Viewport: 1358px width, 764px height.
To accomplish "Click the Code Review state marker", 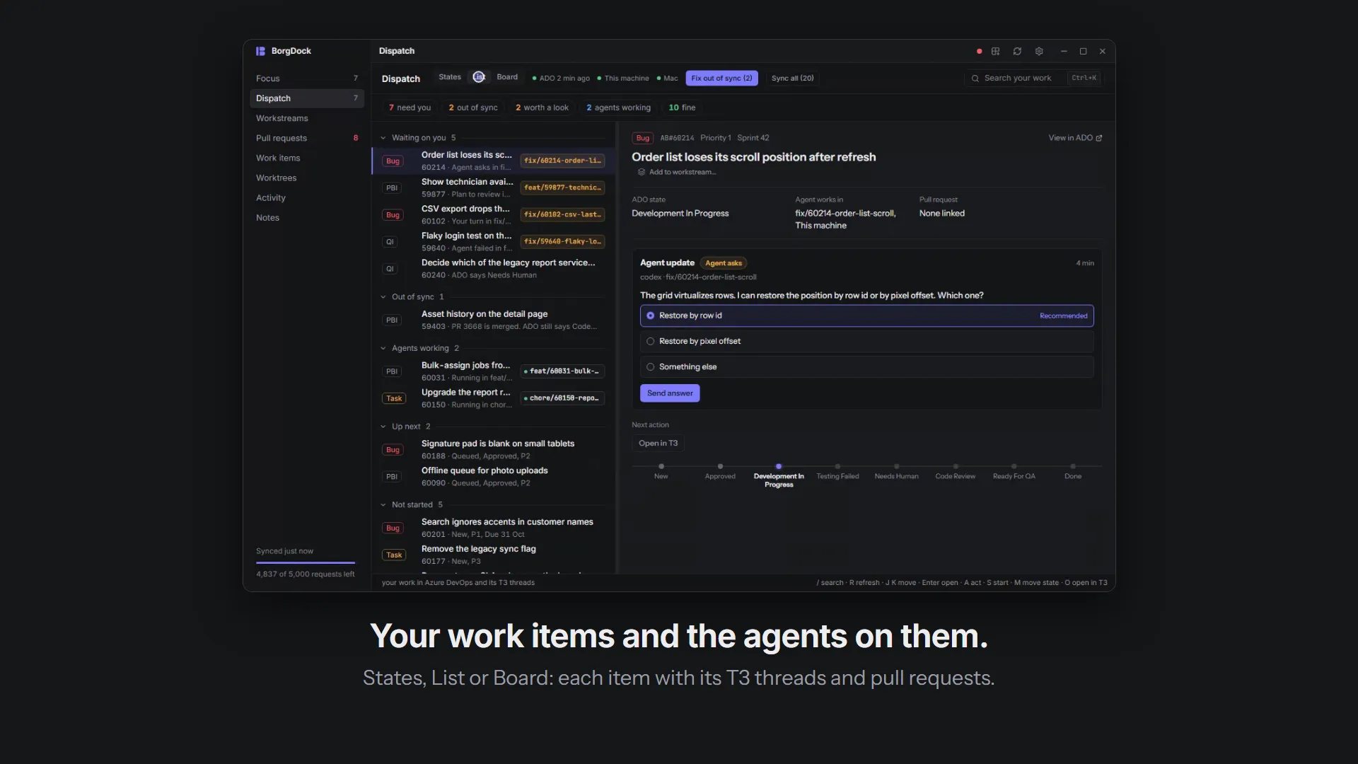I will point(956,467).
